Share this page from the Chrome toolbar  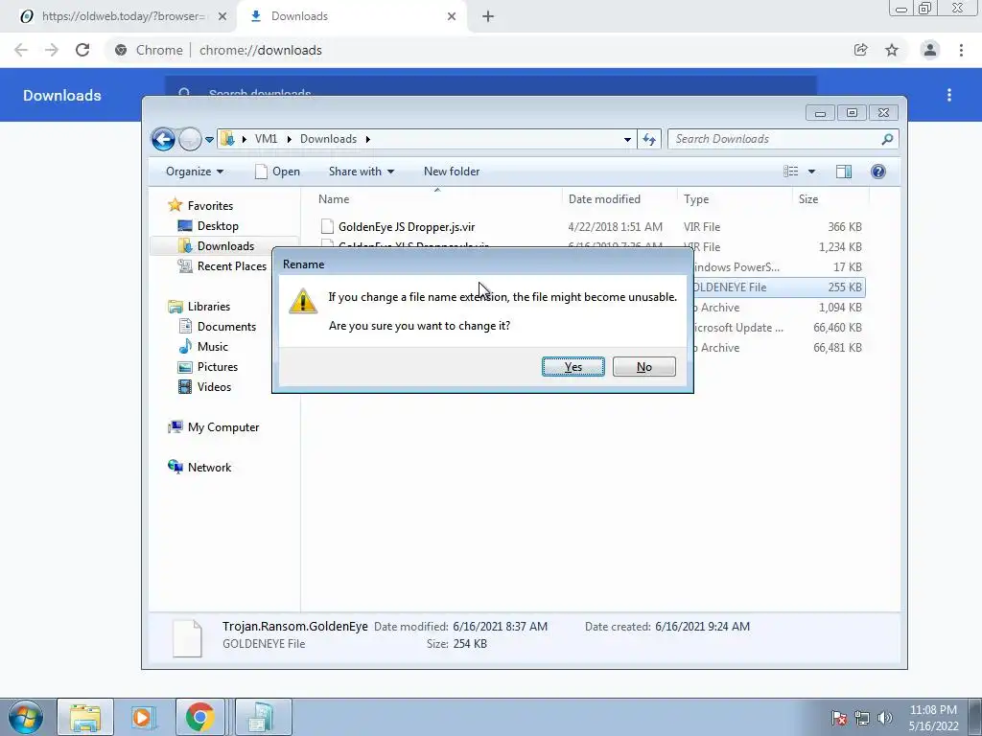(x=860, y=50)
